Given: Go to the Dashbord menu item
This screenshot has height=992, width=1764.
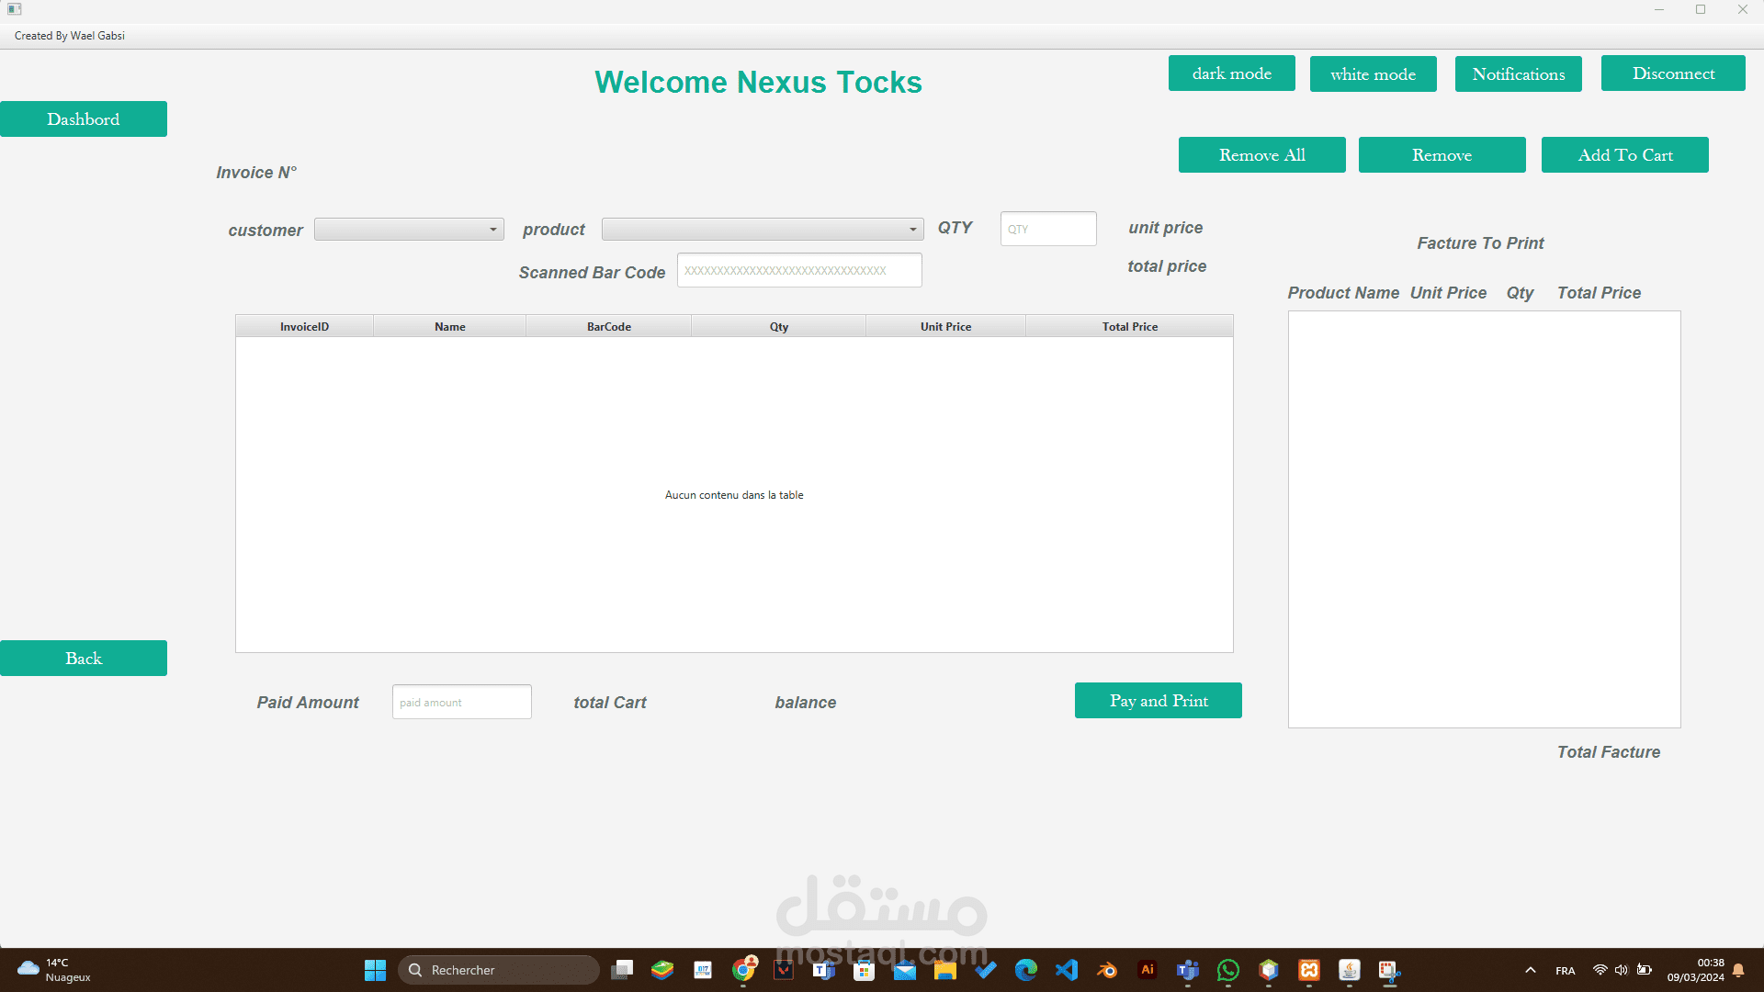Looking at the screenshot, I should point(84,119).
